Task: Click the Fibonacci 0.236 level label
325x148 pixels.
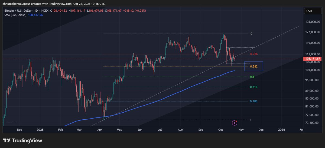Action: 254,54
